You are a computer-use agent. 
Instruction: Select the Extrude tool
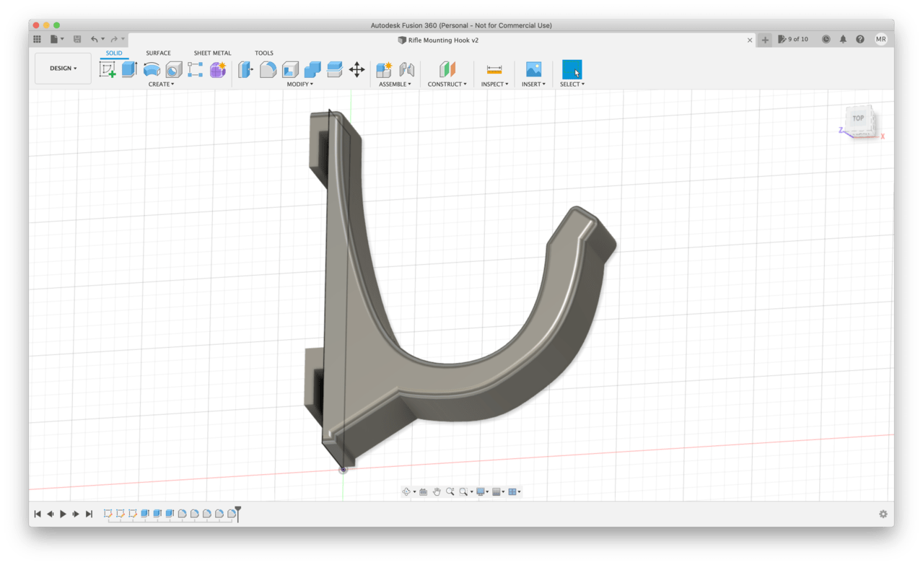click(x=129, y=69)
